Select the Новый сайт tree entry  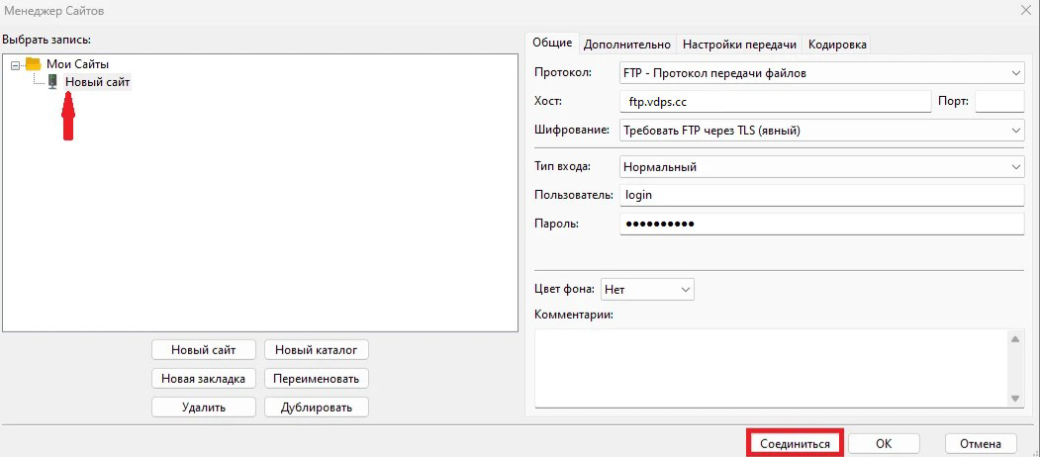[97, 82]
